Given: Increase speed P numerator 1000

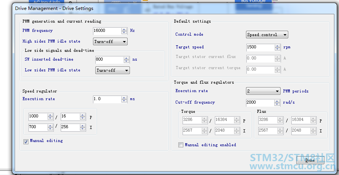Looking at the screenshot, I should pos(50,115).
